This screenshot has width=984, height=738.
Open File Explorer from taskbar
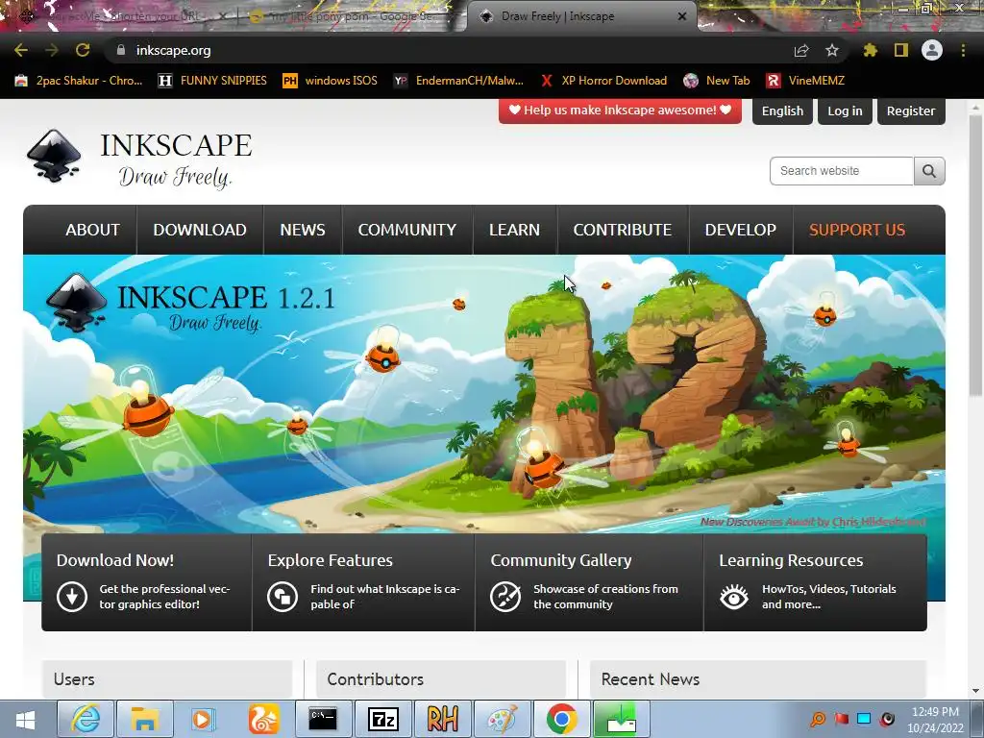point(145,719)
